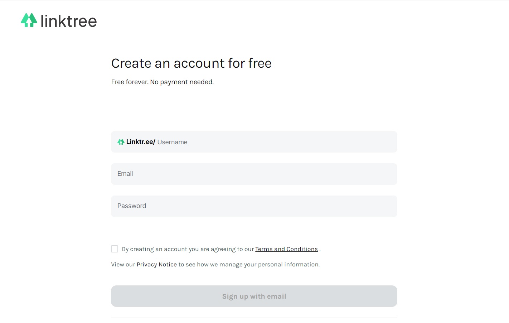Viewport: 509px width, 323px height.
Task: Click the Free forever subtitle text
Action: coord(162,82)
